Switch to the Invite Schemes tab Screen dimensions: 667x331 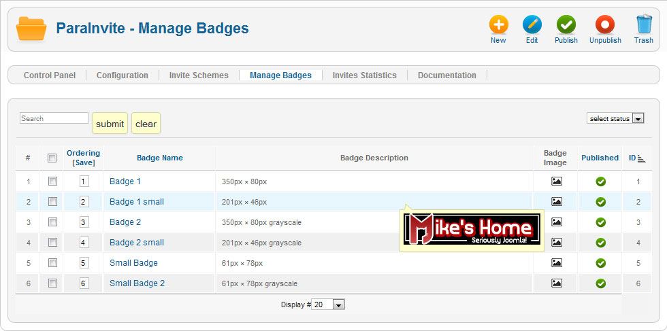[199, 75]
